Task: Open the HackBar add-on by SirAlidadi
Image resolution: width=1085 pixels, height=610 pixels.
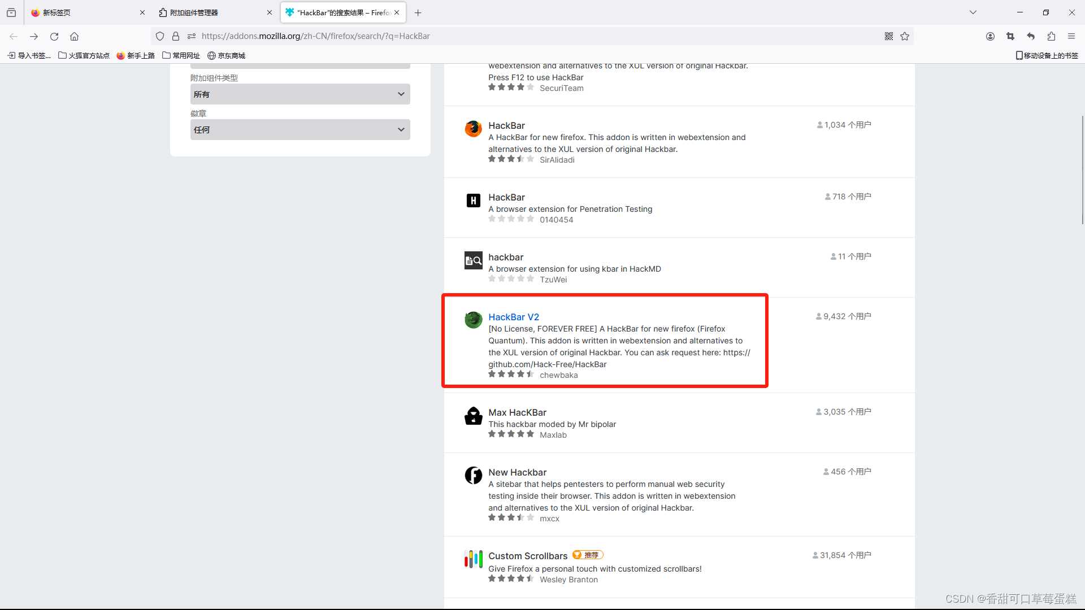Action: coord(506,125)
